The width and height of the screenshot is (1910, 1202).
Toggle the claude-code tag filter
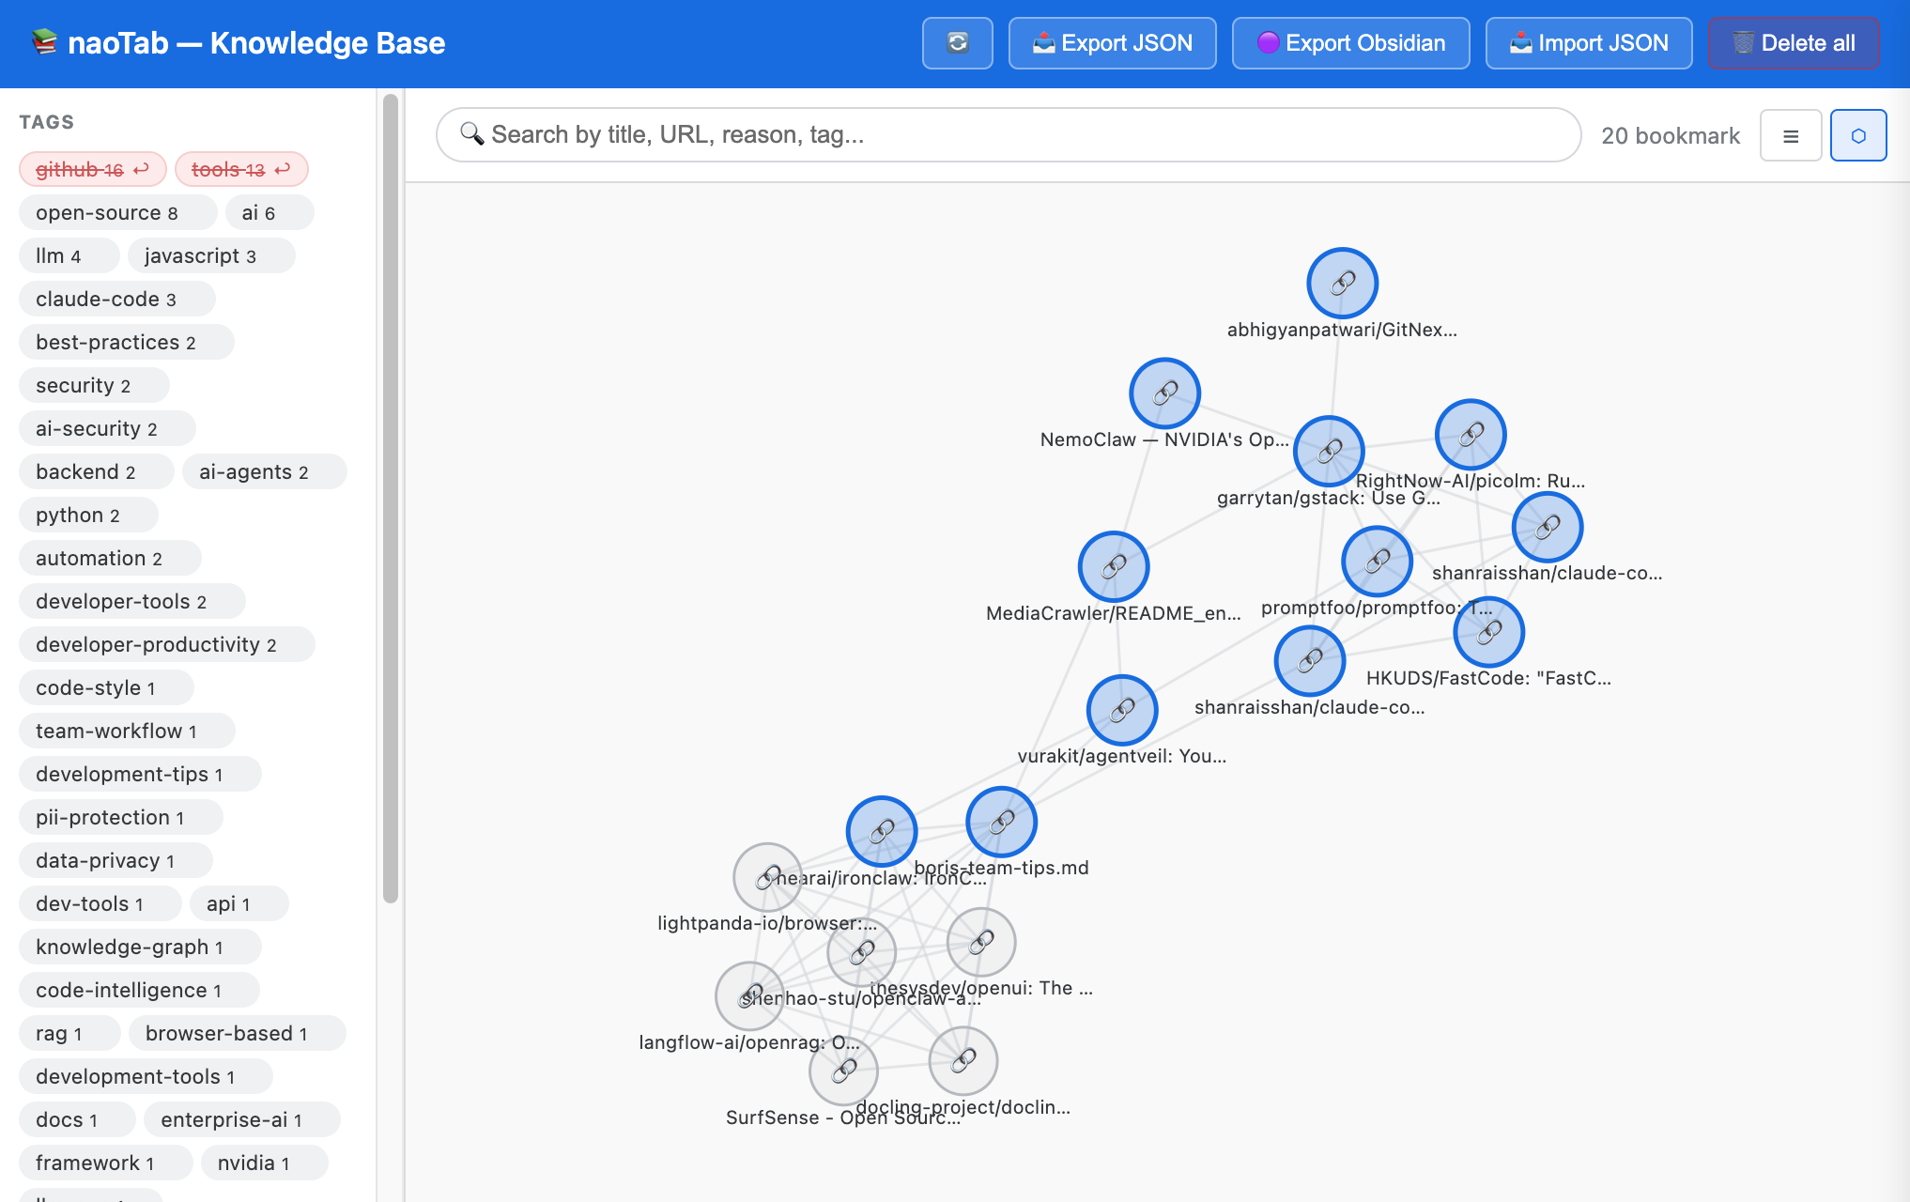tap(117, 299)
